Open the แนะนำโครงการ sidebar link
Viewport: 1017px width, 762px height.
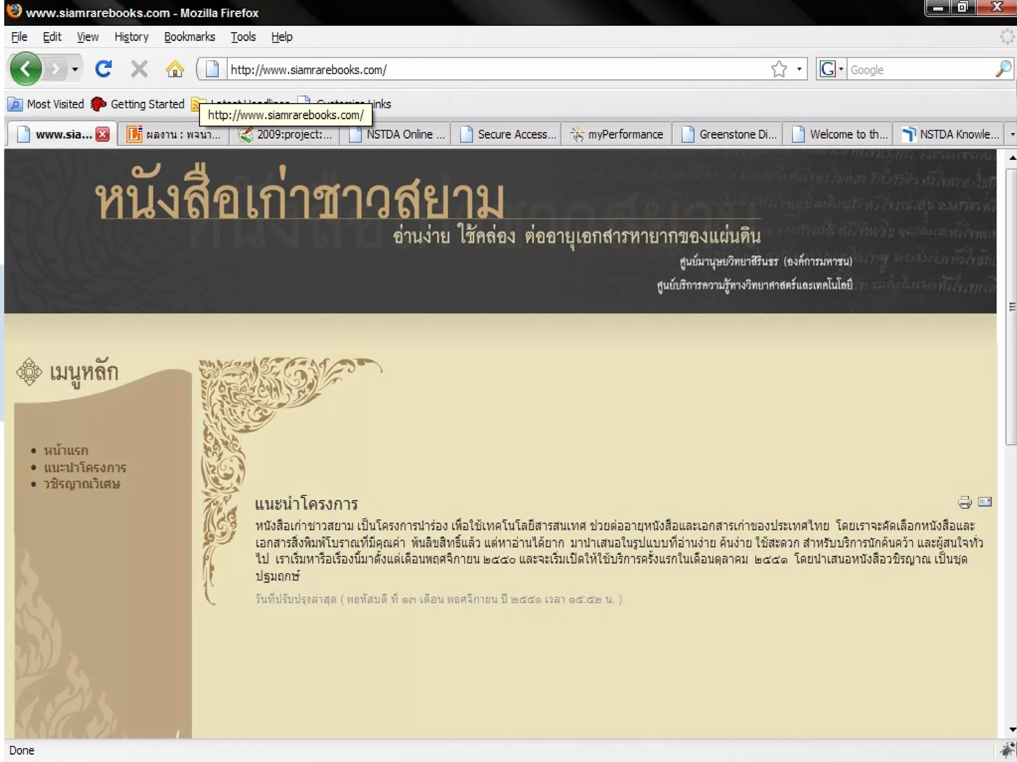(85, 467)
